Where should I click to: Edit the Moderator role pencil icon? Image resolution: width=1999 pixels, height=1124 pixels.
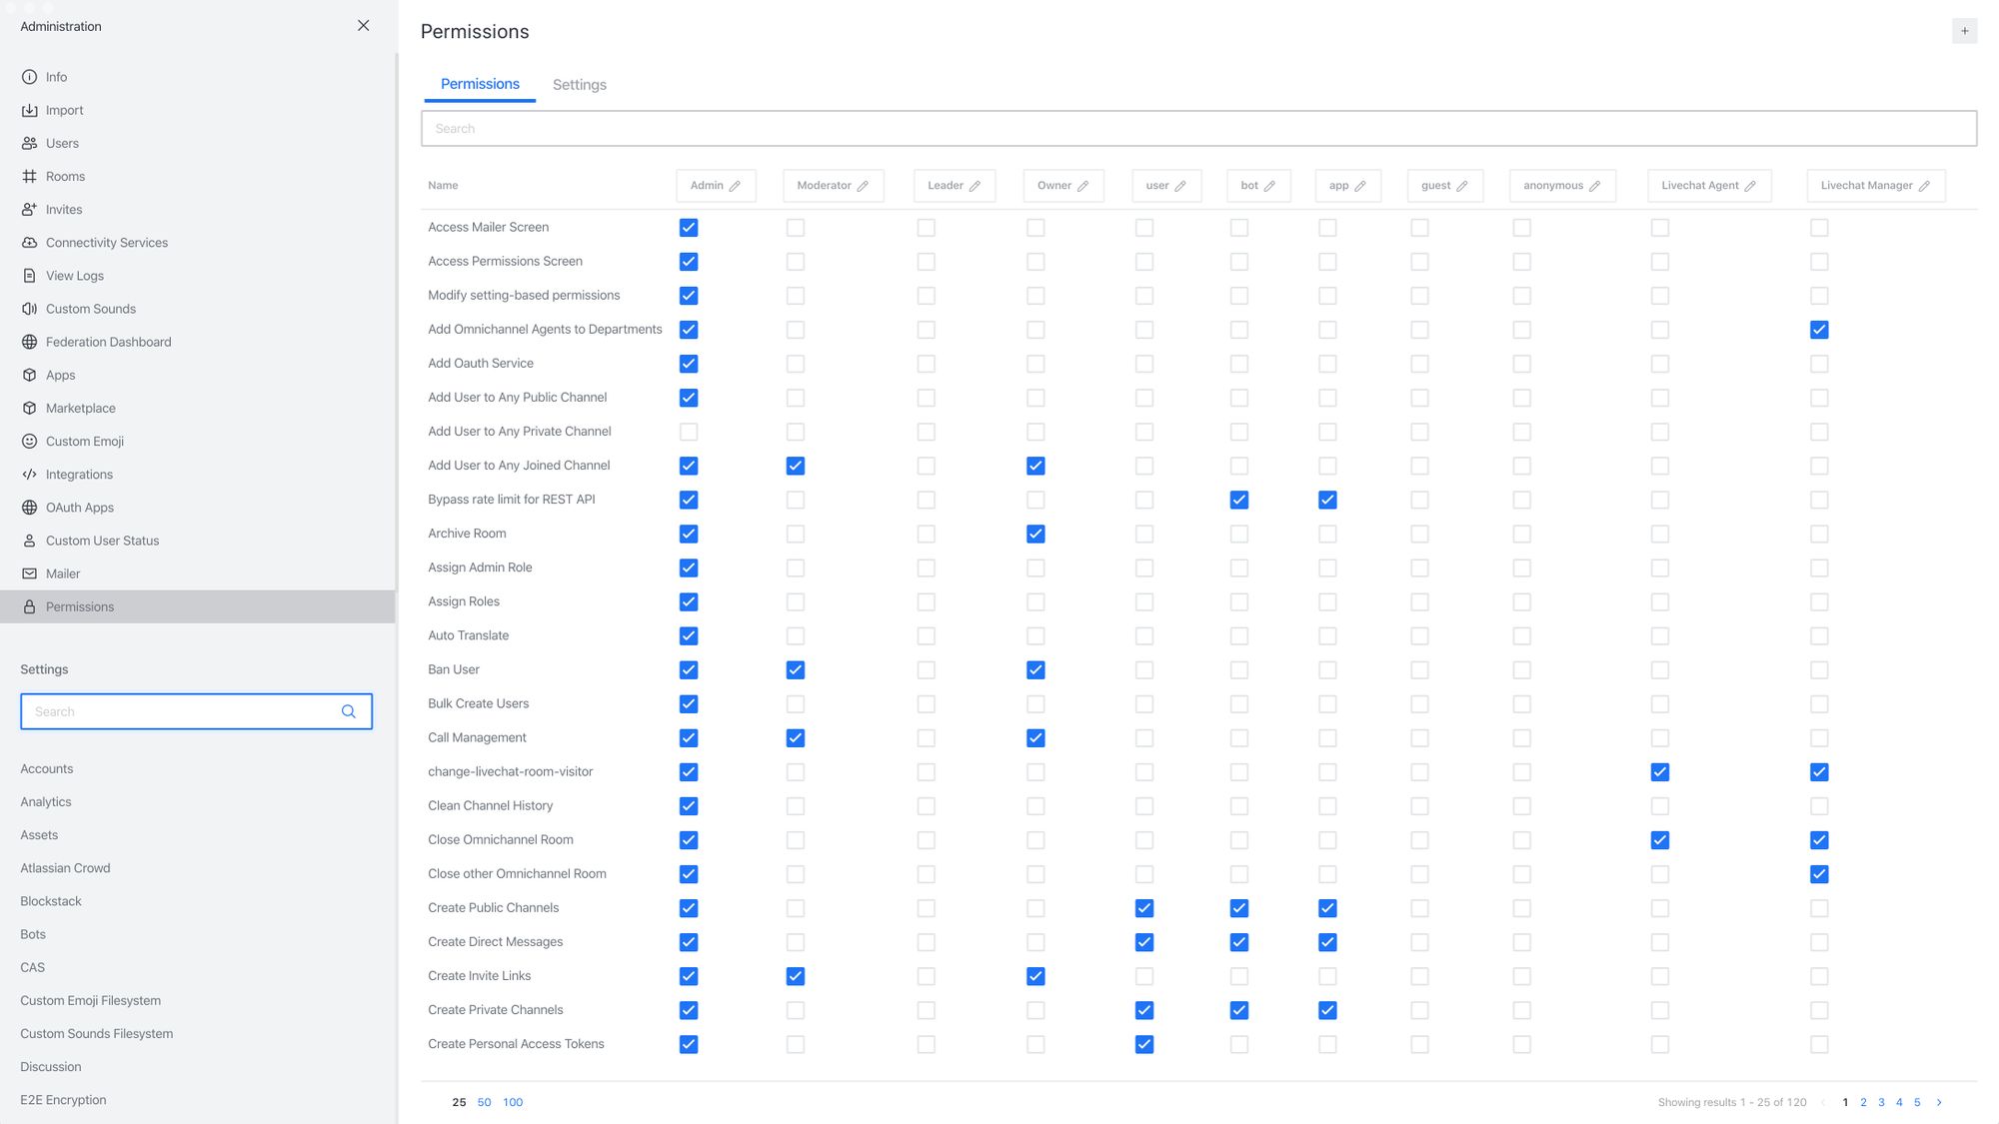coord(863,186)
